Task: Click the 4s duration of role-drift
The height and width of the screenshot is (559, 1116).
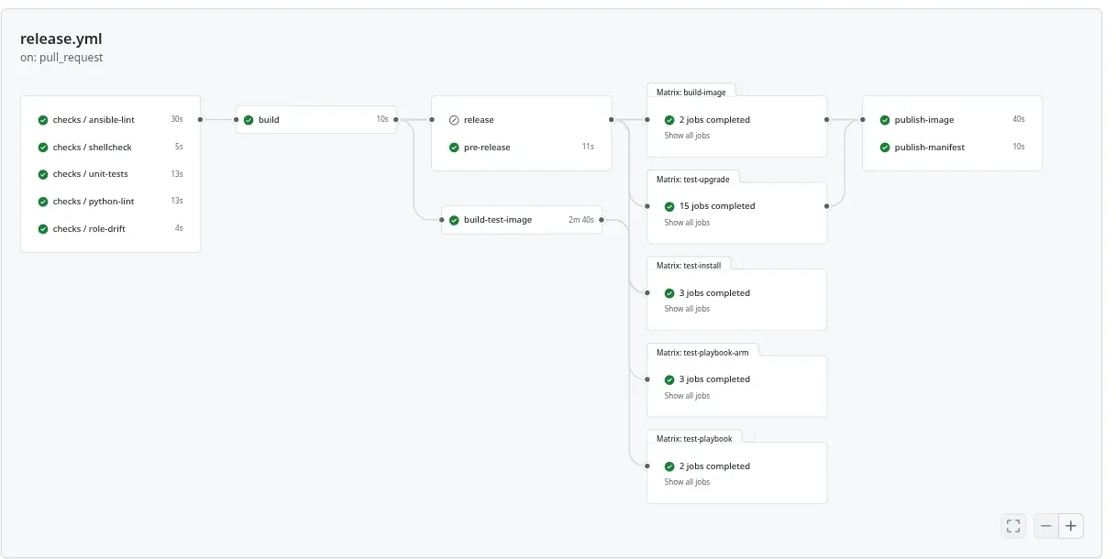Action: point(179,229)
